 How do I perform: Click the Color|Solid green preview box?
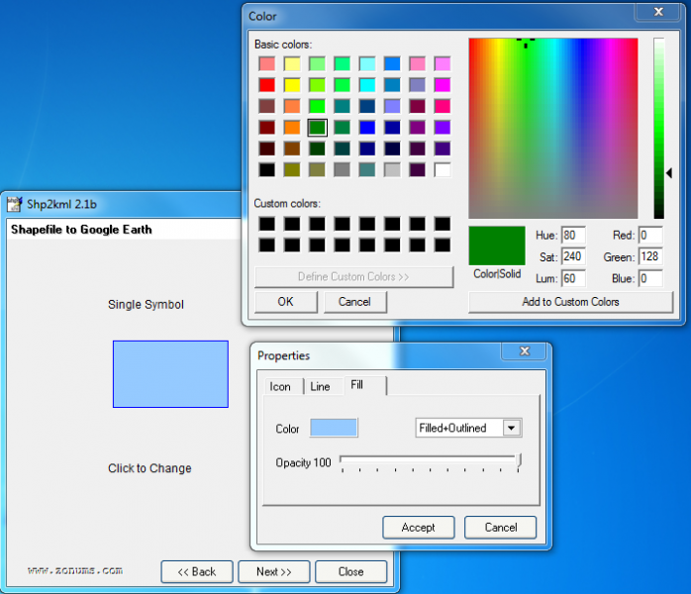tap(497, 246)
